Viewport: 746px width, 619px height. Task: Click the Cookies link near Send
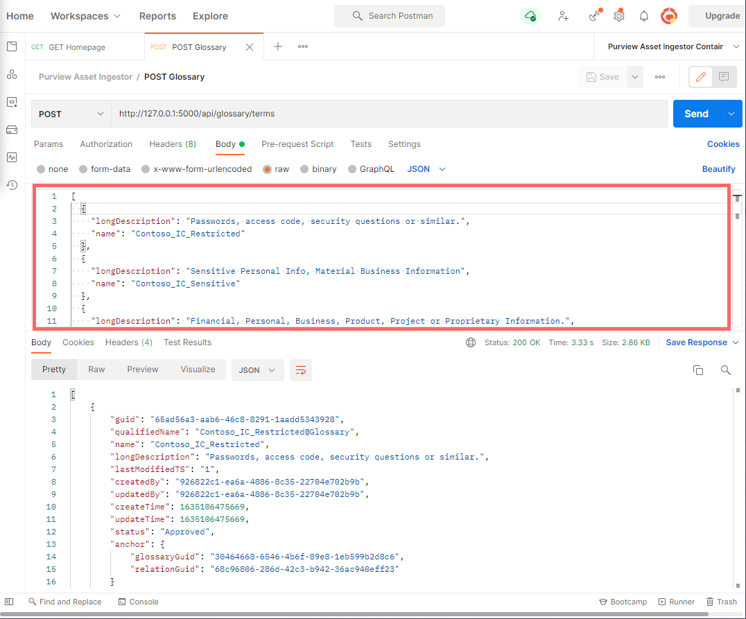pos(723,144)
